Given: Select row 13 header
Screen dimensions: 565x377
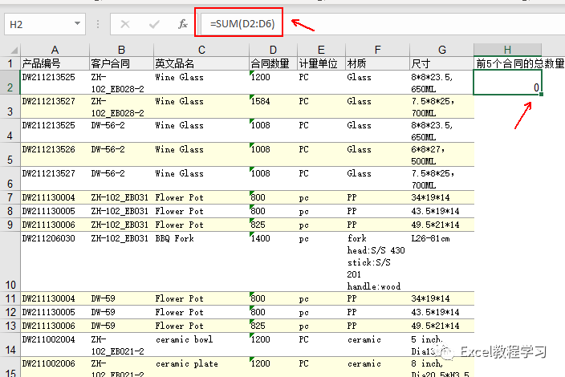Looking at the screenshot, I should pyautogui.click(x=10, y=326).
